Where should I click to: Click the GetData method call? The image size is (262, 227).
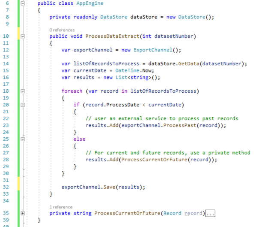[189, 64]
